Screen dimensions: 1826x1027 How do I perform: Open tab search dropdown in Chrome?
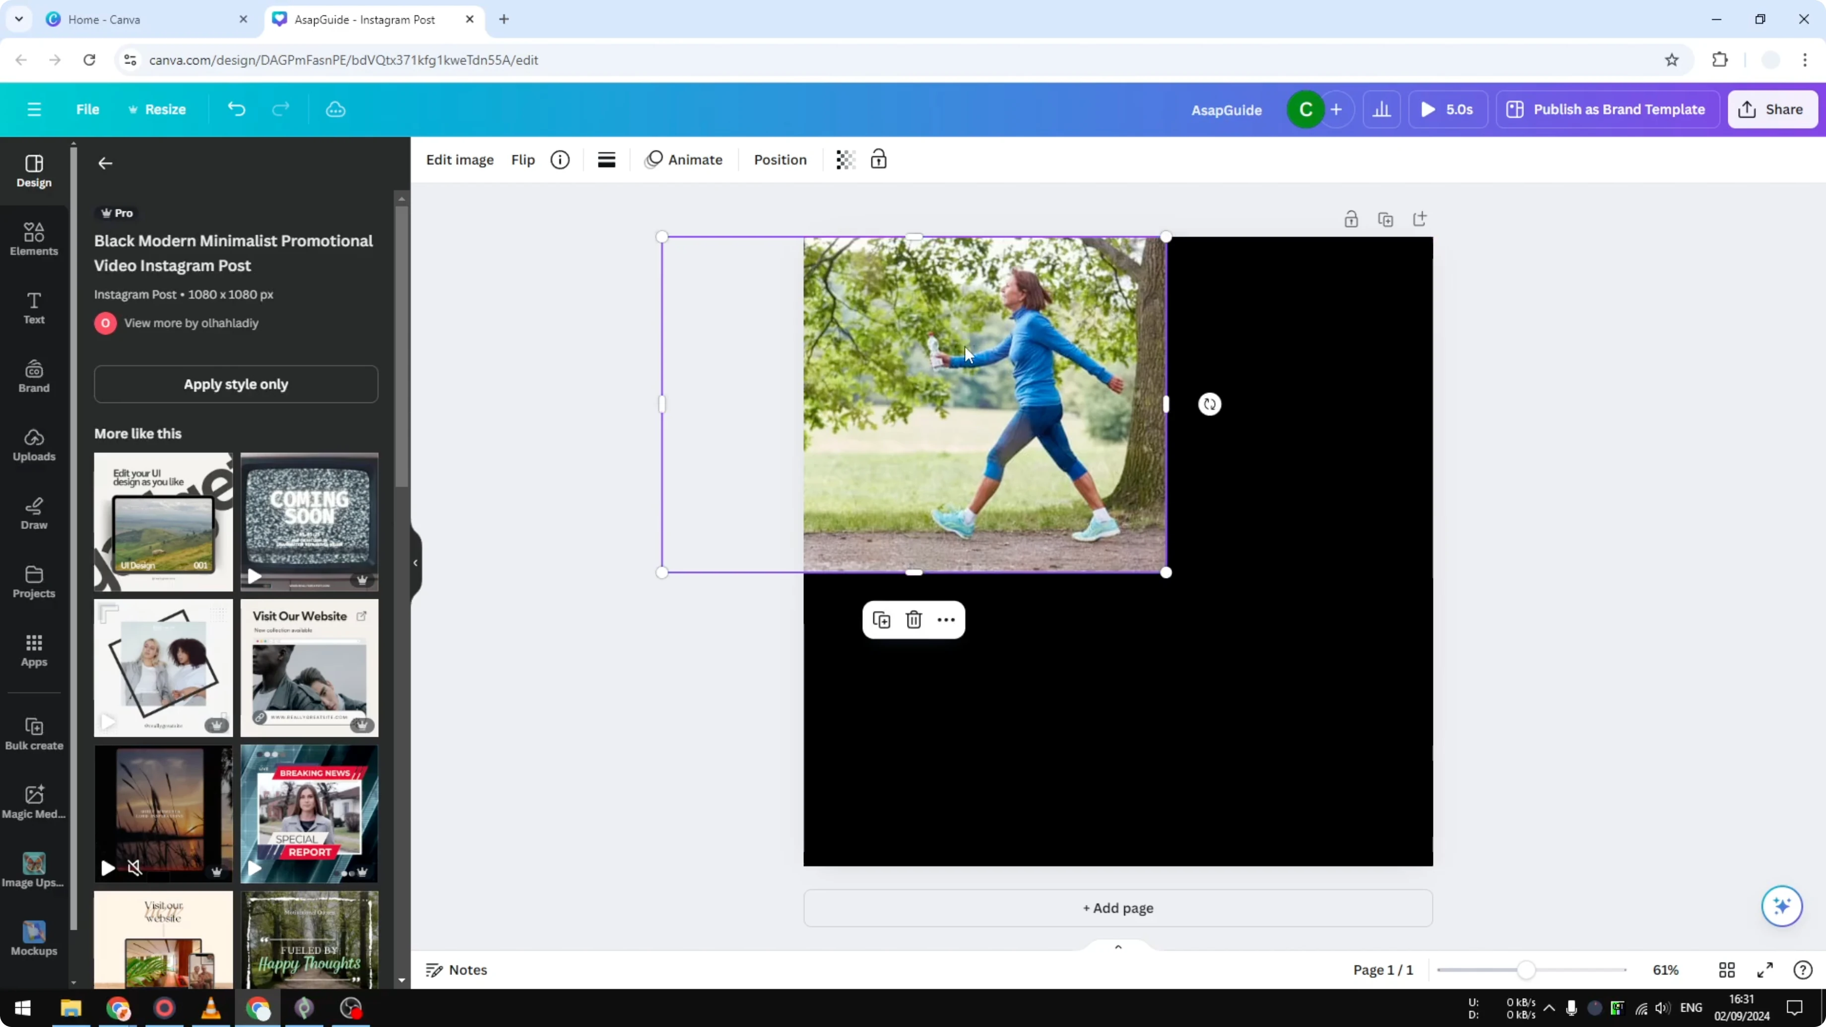pos(19,19)
